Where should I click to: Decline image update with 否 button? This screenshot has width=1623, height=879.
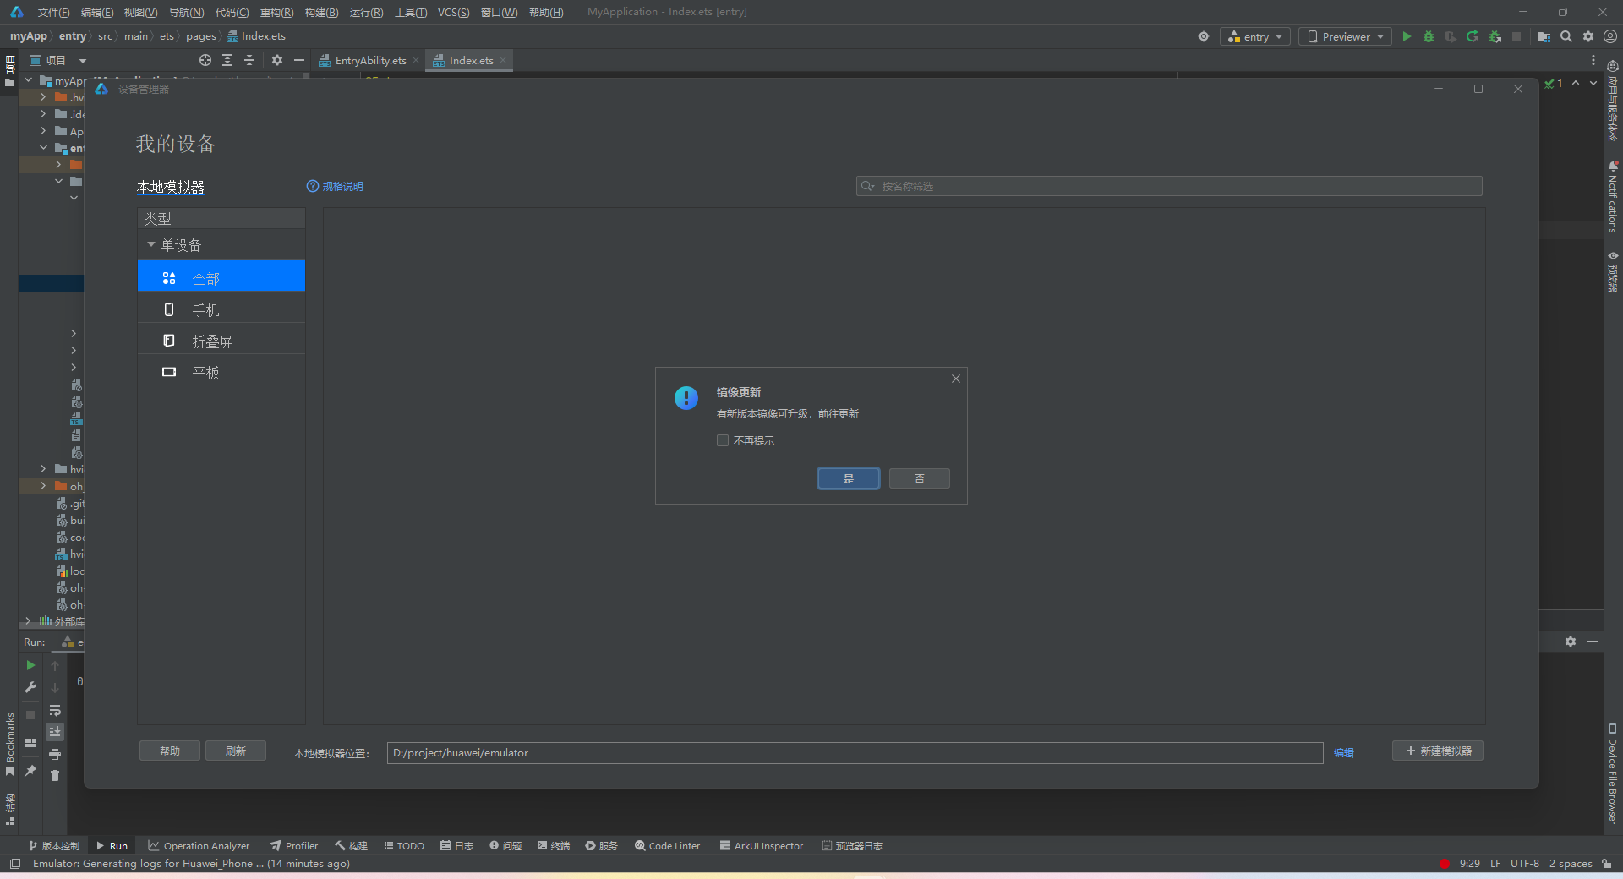click(x=920, y=478)
